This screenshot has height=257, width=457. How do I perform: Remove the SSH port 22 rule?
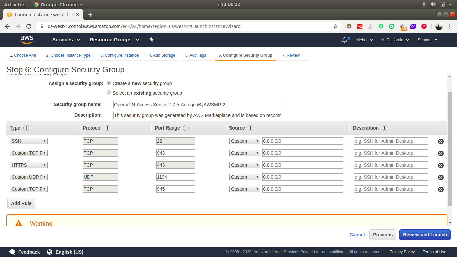click(x=441, y=141)
